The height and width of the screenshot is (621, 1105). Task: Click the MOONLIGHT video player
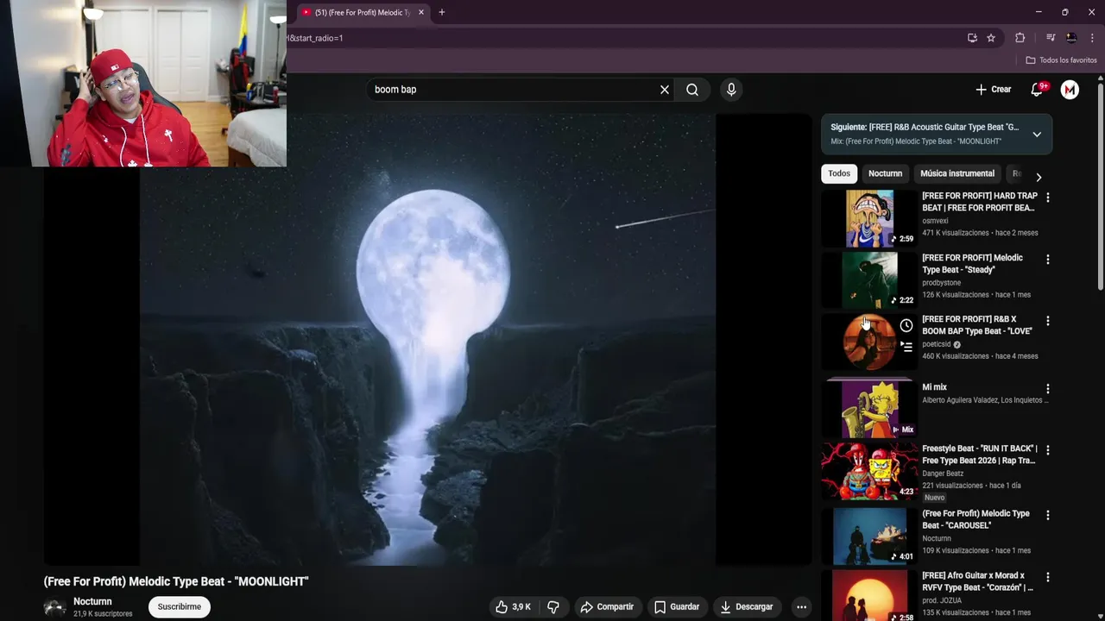(x=427, y=340)
